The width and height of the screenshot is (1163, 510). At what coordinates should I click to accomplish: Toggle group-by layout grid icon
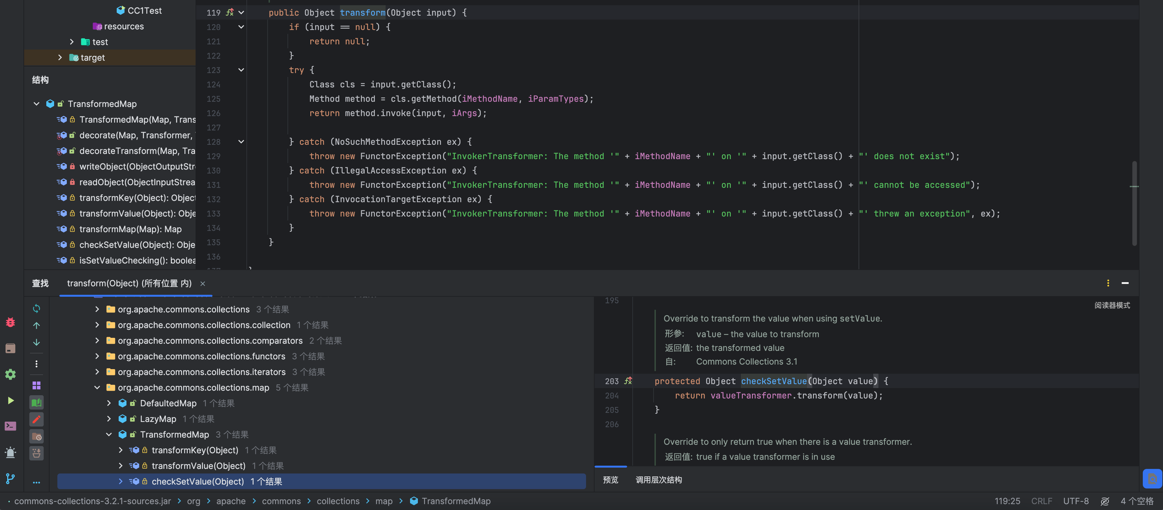point(37,385)
